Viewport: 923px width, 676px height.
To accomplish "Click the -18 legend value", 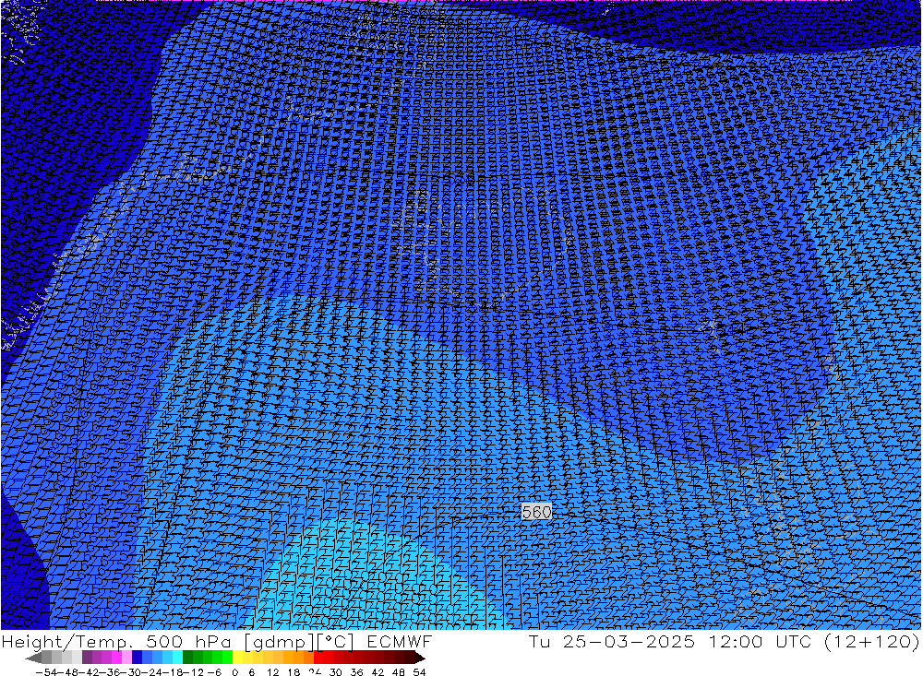I will point(172,672).
